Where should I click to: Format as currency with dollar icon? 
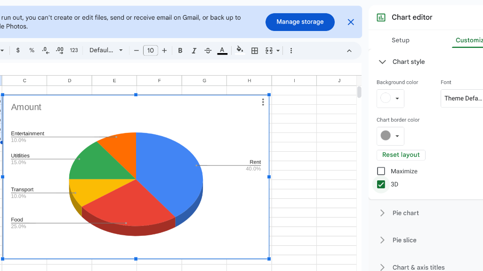coord(18,50)
